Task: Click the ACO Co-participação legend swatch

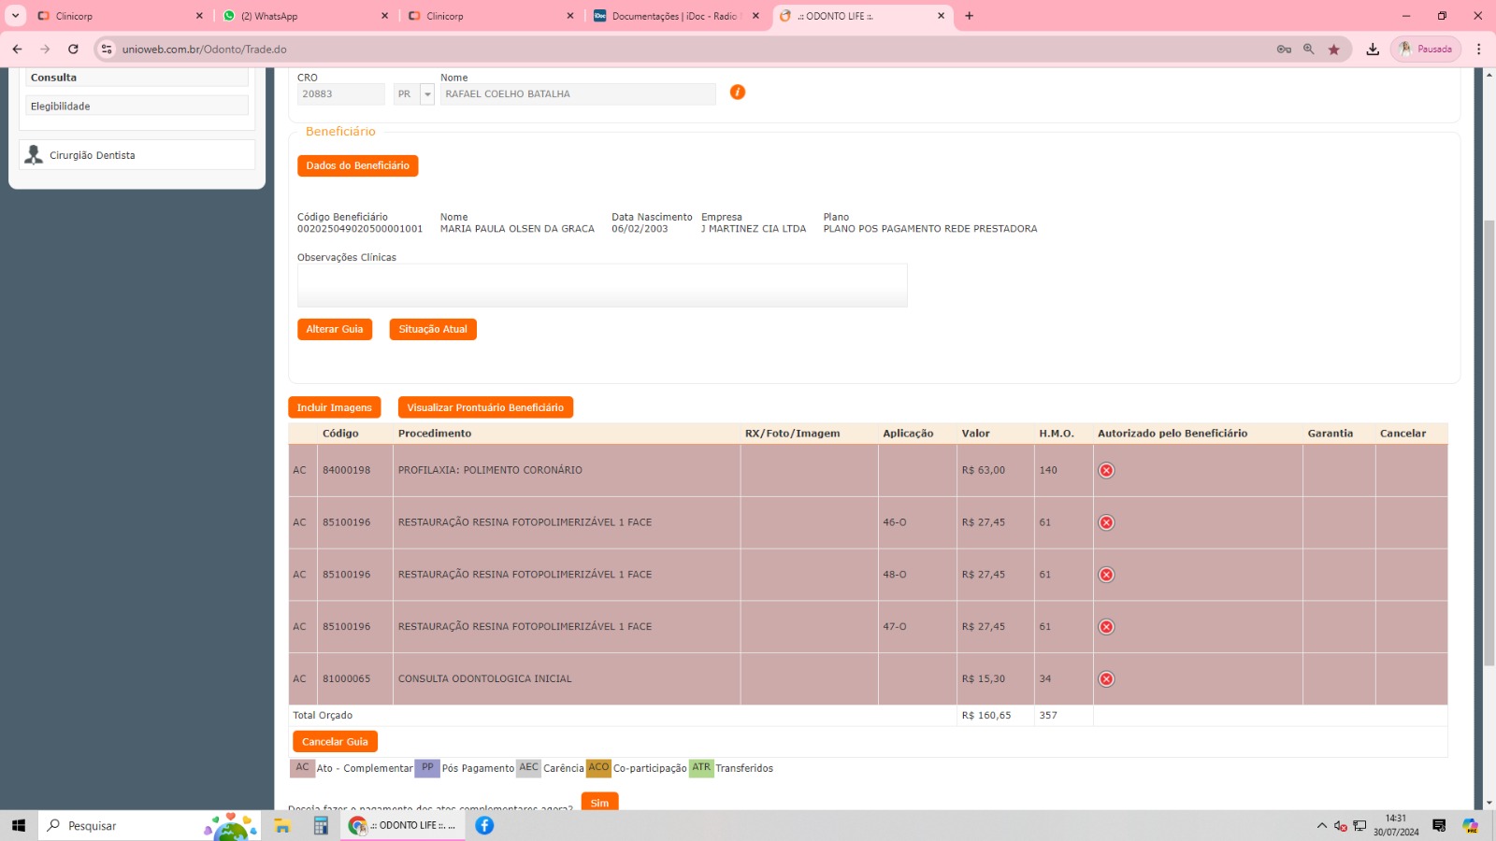Action: point(598,768)
